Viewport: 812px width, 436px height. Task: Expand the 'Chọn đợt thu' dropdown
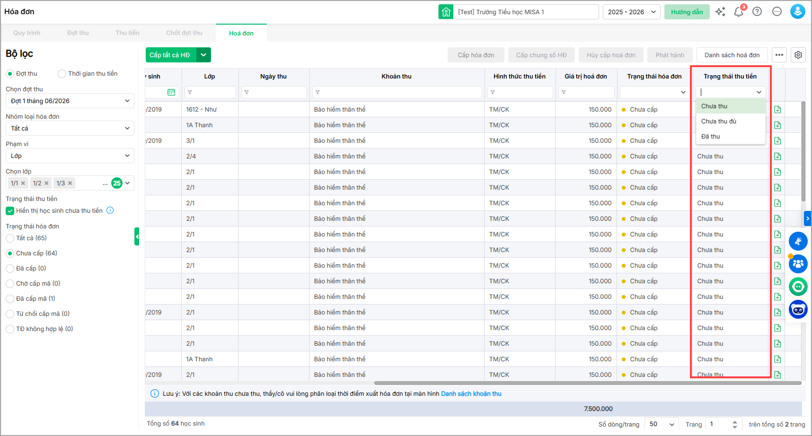click(x=70, y=101)
